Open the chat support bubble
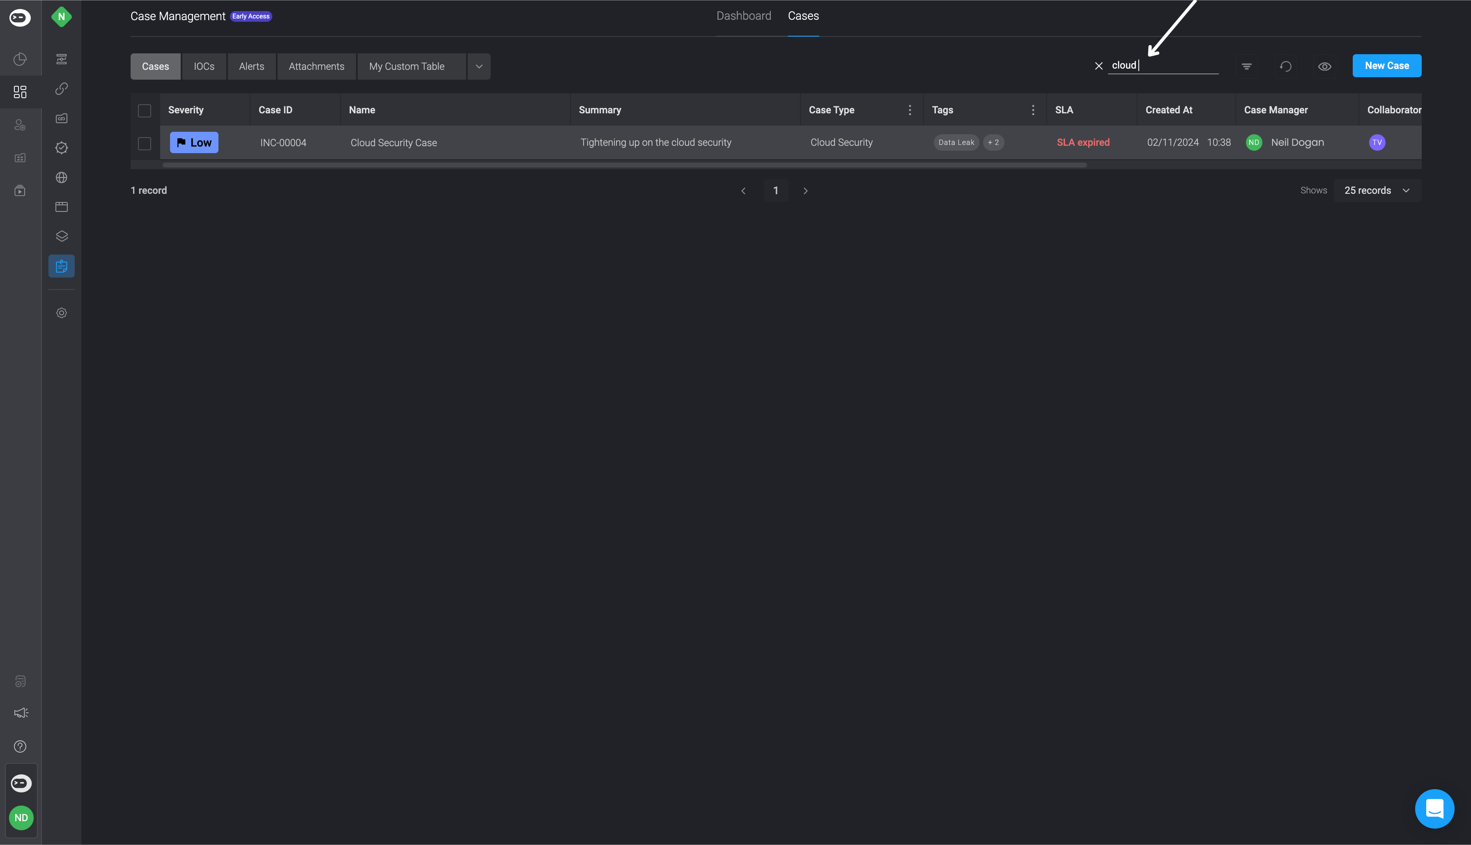The width and height of the screenshot is (1471, 845). point(1434,808)
